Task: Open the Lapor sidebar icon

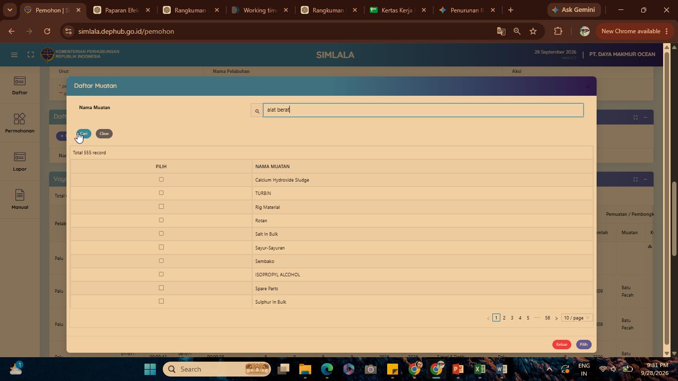Action: click(20, 162)
